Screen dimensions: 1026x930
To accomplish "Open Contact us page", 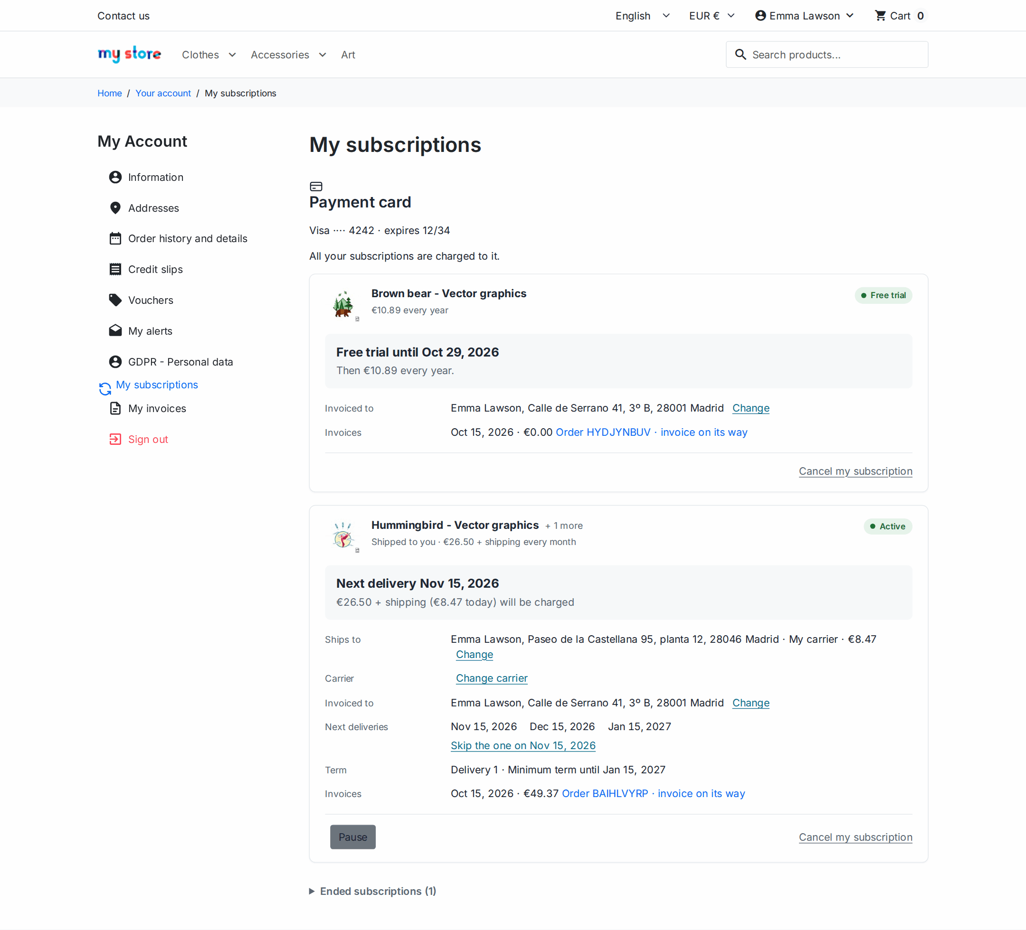I will (123, 16).
